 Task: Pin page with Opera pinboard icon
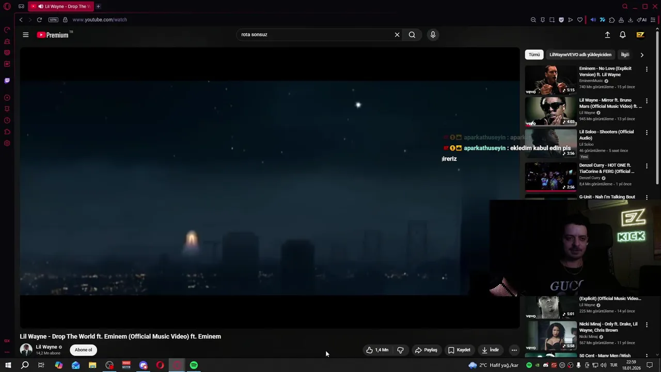click(x=542, y=20)
